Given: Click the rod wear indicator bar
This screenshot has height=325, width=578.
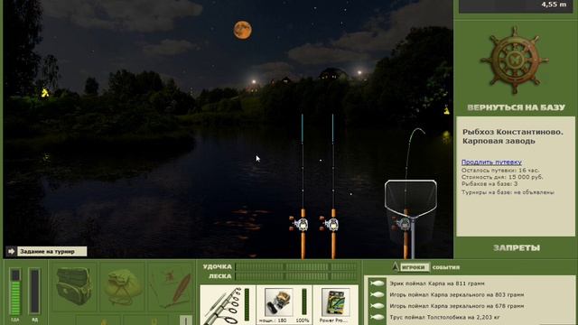Looking at the screenshot, I should click(x=247, y=304).
